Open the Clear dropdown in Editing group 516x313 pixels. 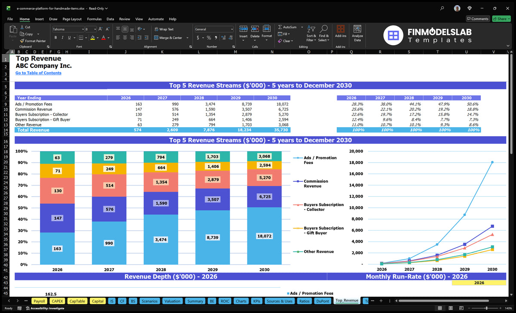pyautogui.click(x=286, y=41)
